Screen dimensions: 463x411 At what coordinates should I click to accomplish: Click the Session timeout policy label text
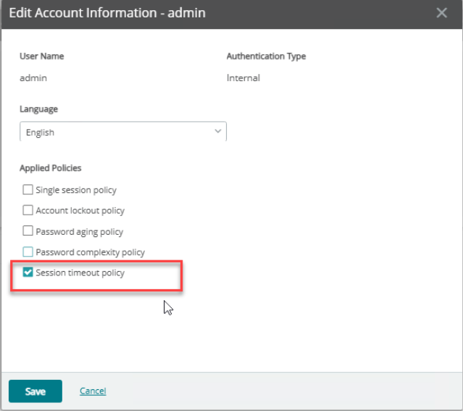[x=80, y=273]
